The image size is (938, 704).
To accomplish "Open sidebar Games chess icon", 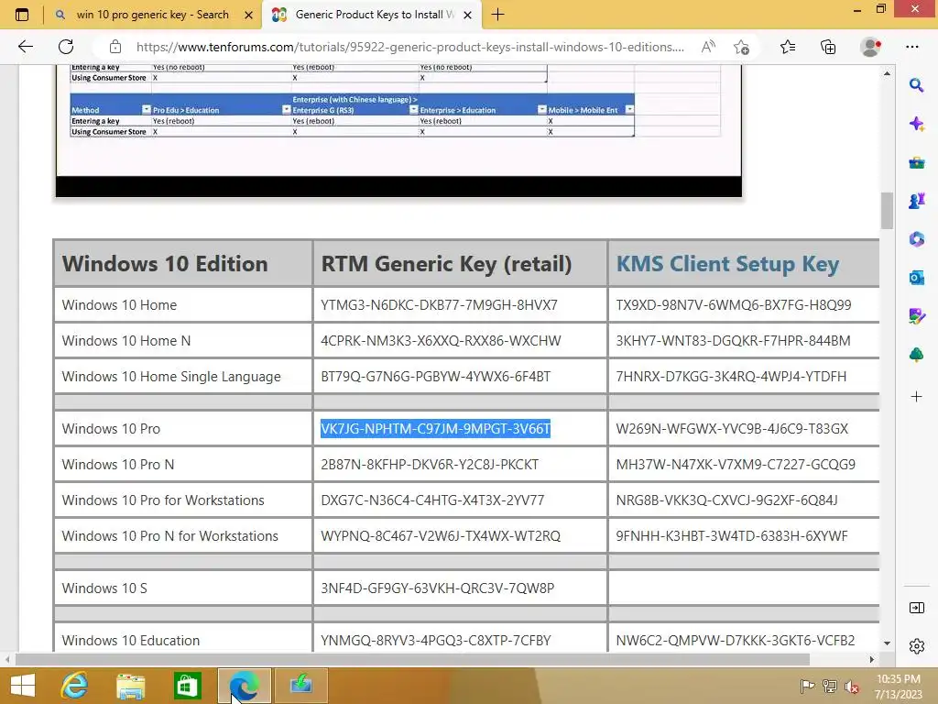I will (916, 201).
